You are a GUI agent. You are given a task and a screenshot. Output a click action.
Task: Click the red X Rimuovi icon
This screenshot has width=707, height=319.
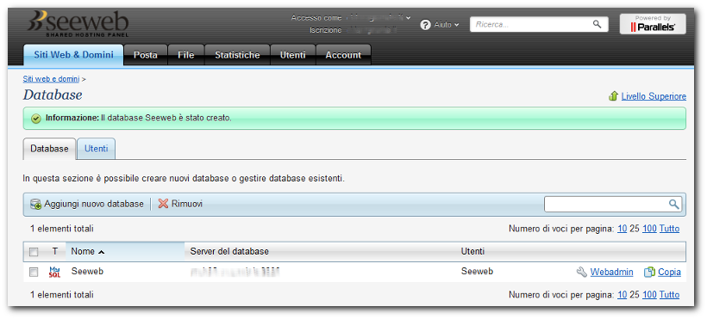coord(163,204)
